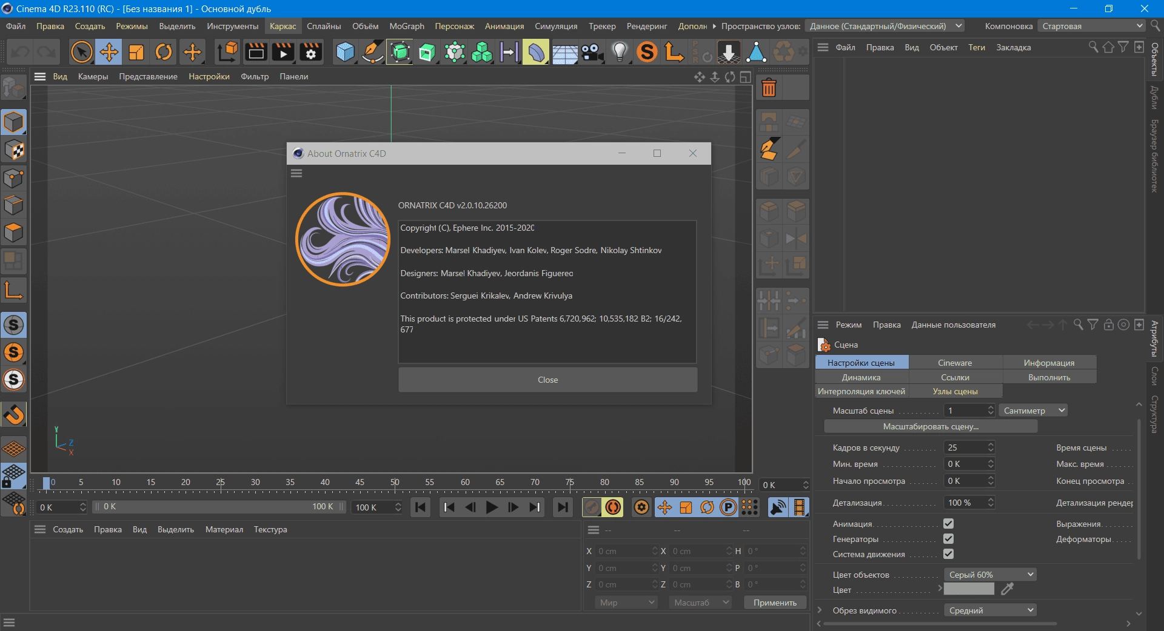This screenshot has width=1164, height=631.
Task: Click the timeline playhead at frame 0
Action: point(47,483)
